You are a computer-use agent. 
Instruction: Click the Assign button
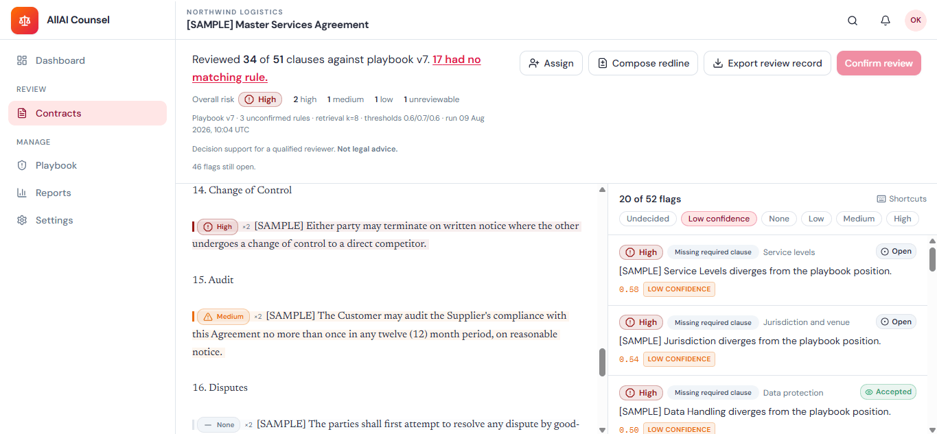pyautogui.click(x=551, y=63)
